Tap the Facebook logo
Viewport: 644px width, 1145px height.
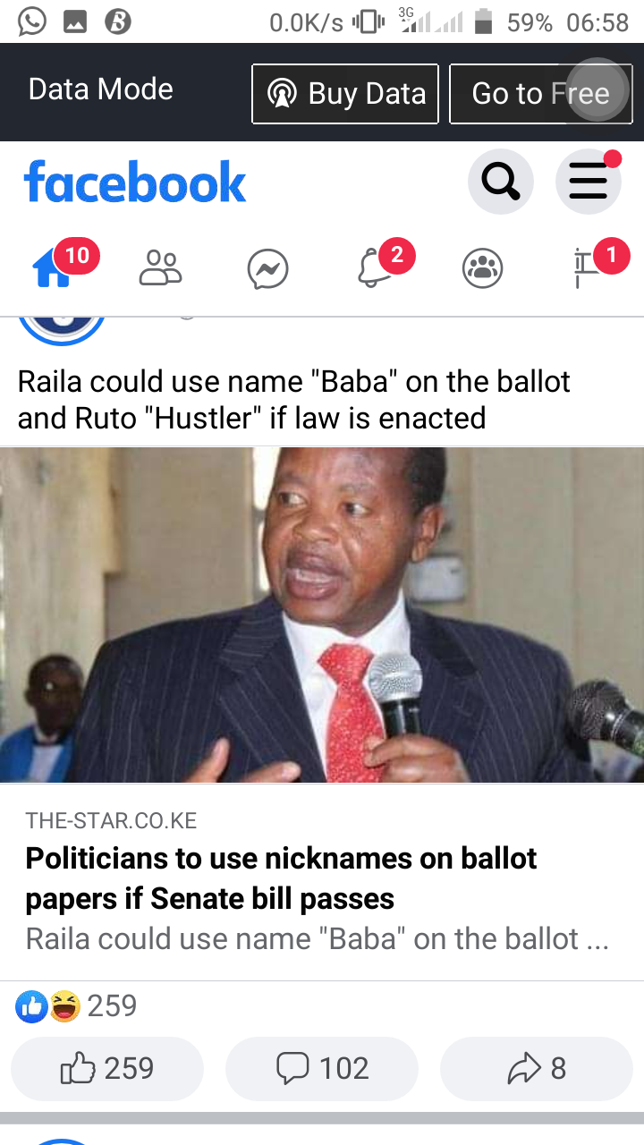pos(135,182)
